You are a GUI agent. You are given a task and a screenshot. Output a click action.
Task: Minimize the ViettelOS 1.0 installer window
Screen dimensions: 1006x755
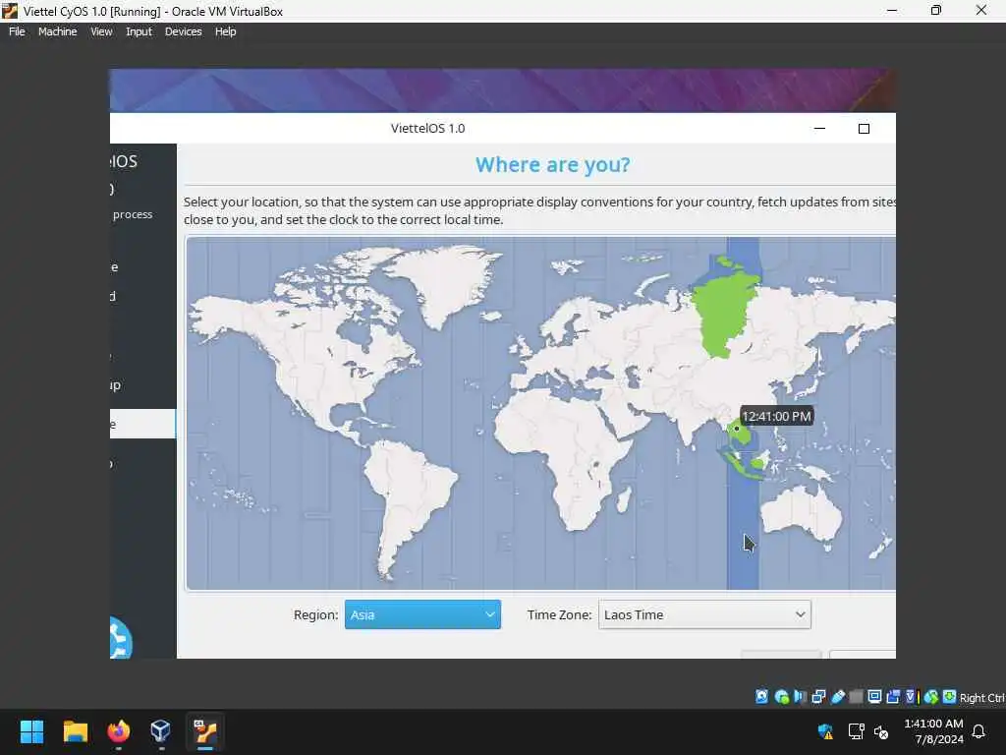pos(819,129)
